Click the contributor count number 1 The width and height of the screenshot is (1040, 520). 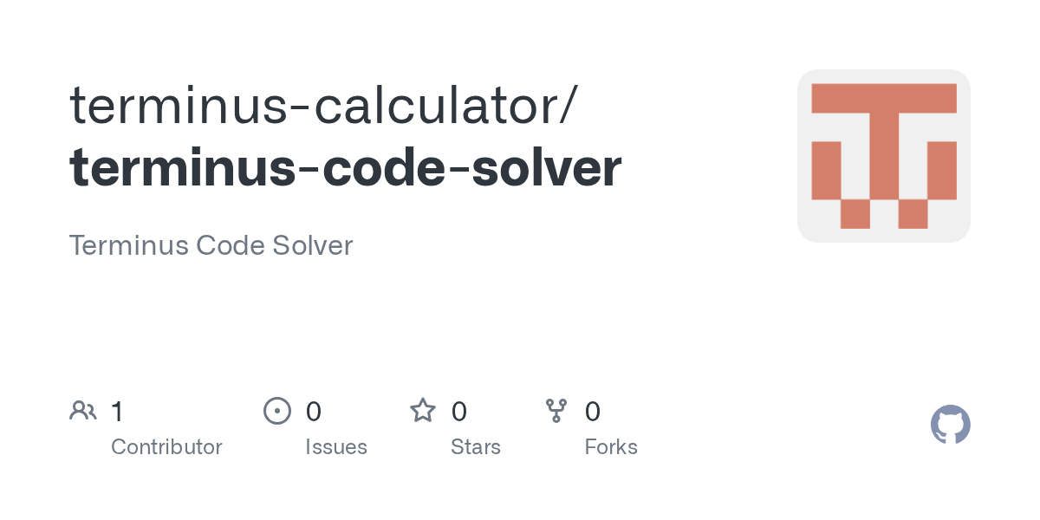click(118, 412)
